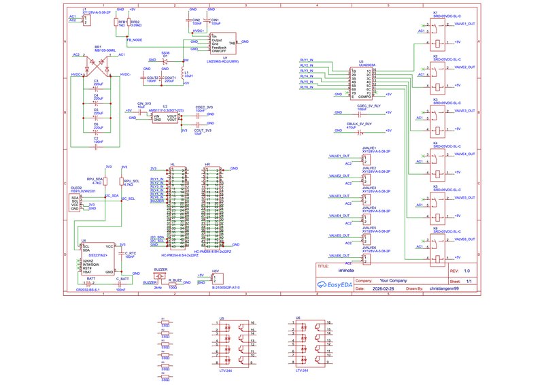The width and height of the screenshot is (544, 385).
Task: Click the RLY6_IN label beside U3
Action: tap(307, 87)
